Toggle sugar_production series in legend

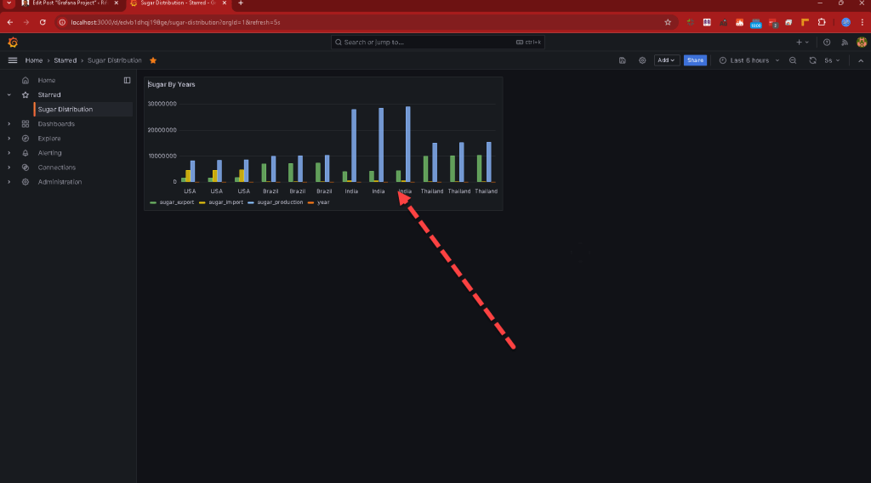pyautogui.click(x=280, y=202)
